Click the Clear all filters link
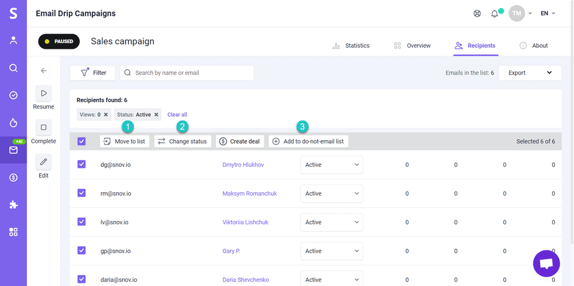This screenshot has height=286, width=574. 177,115
